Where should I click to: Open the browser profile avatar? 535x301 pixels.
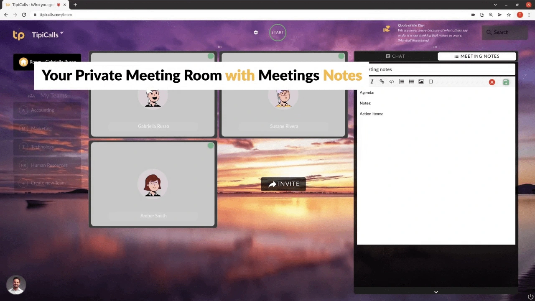pyautogui.click(x=520, y=15)
